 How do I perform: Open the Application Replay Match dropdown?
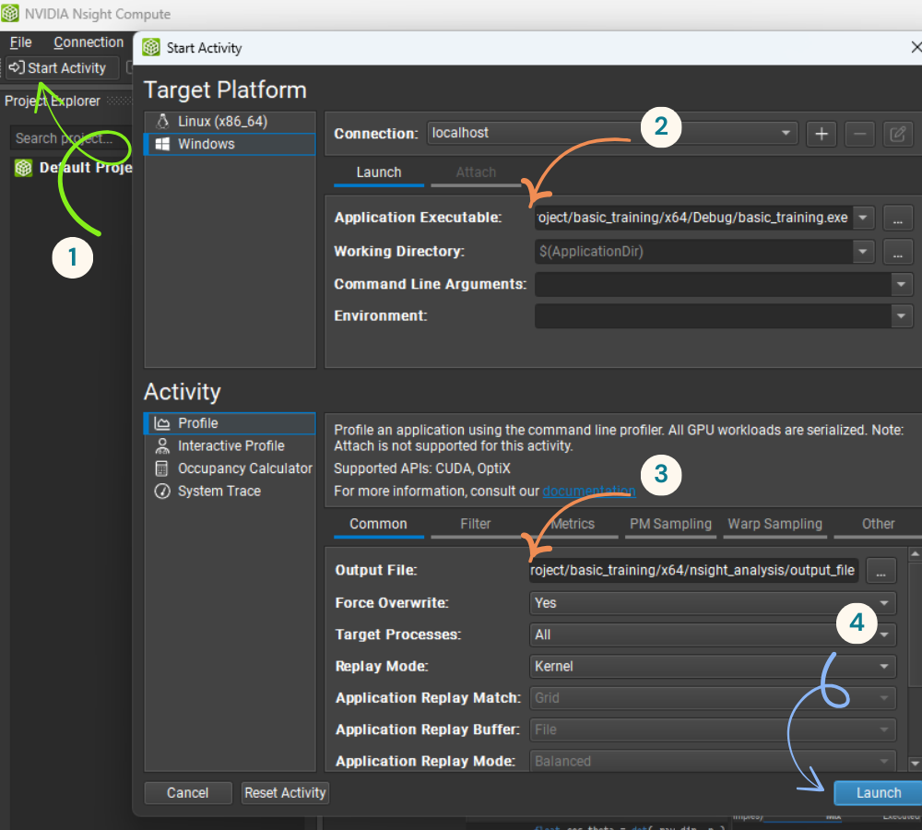(x=713, y=698)
